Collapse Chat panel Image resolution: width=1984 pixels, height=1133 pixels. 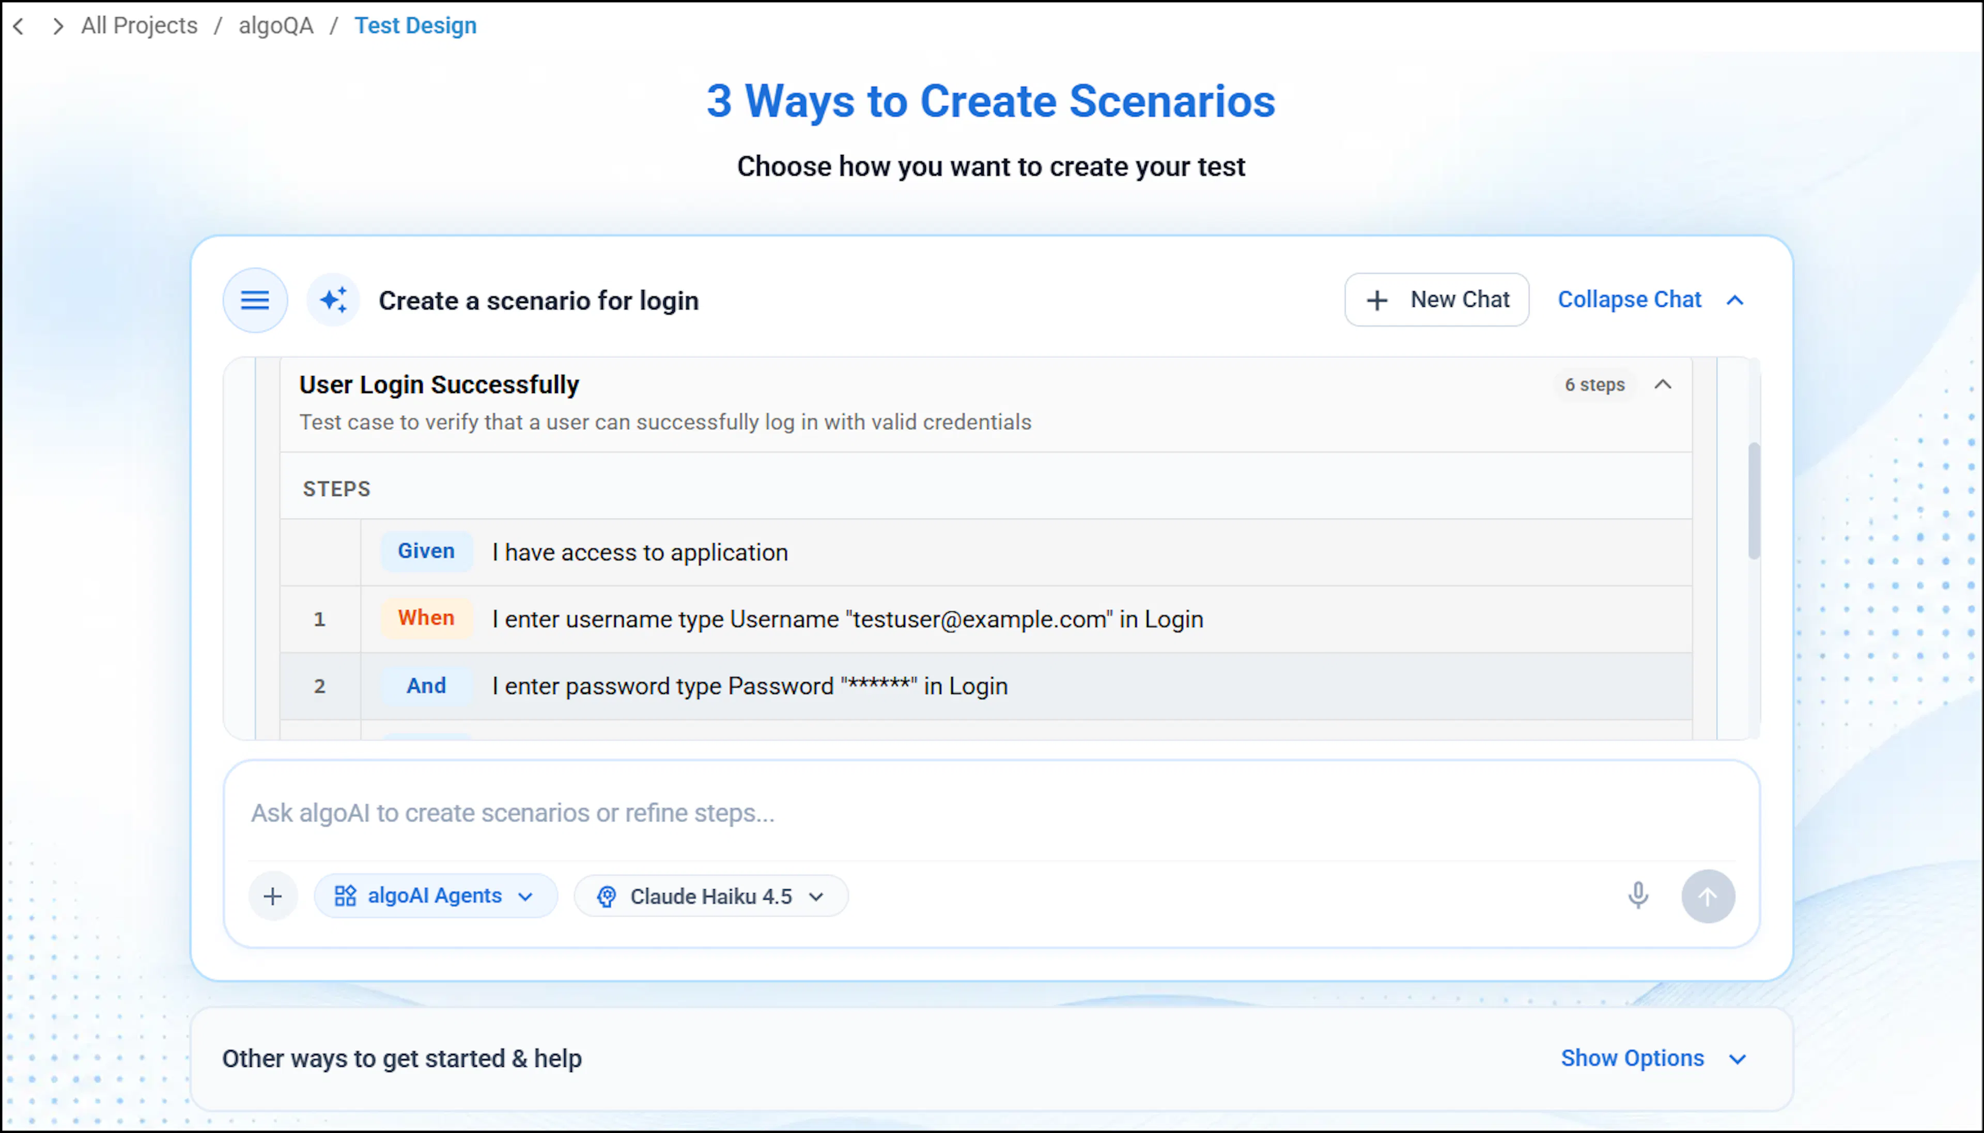point(1651,300)
